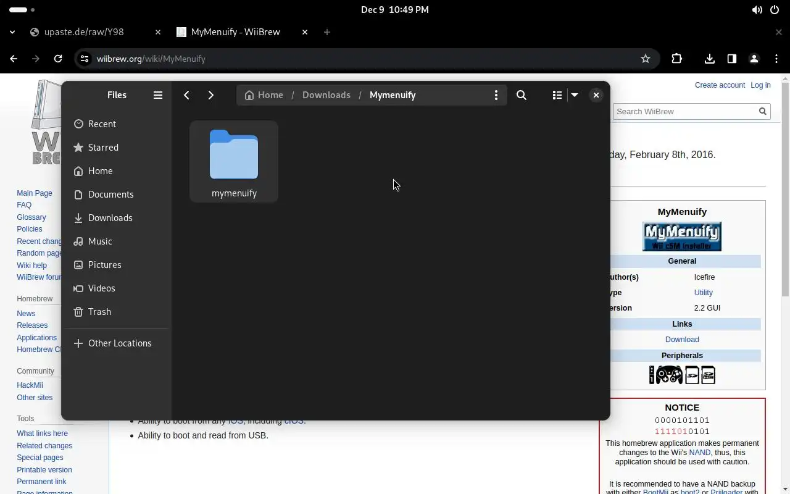
Task: Open browser downloads
Action: pyautogui.click(x=710, y=59)
